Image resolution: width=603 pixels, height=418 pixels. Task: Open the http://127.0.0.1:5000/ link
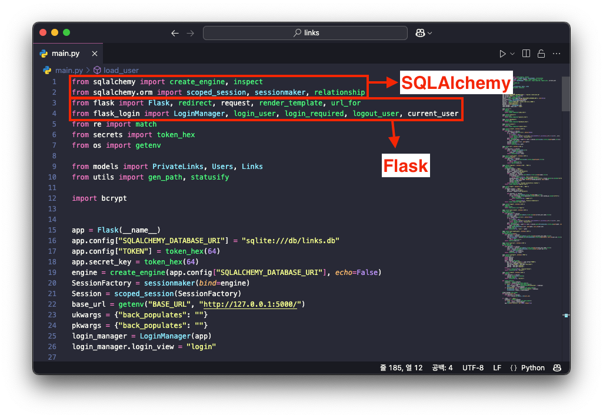(x=250, y=304)
